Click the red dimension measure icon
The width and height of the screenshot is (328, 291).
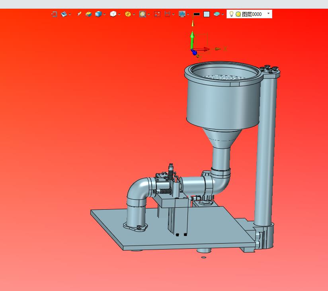click(167, 14)
